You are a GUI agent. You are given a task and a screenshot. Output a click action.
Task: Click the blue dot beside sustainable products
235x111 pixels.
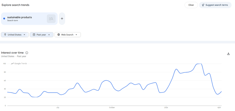click(x=4, y=19)
